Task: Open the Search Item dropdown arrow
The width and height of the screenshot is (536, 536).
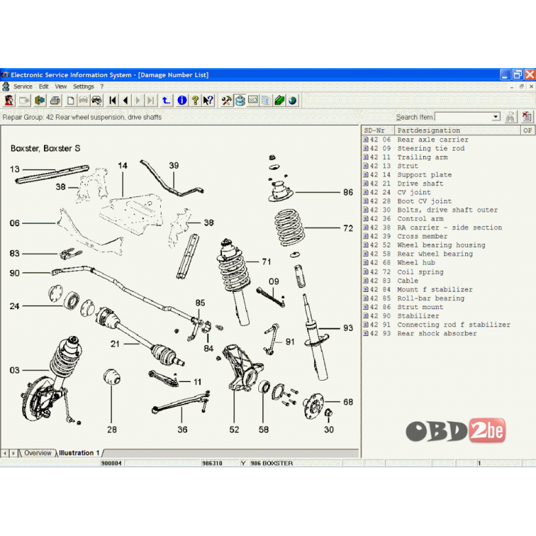Action: [495, 117]
